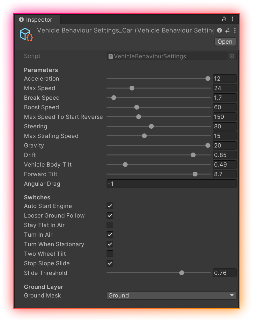Click the preset selector sliders icon
Screen dimensions: 253x322
227,30
